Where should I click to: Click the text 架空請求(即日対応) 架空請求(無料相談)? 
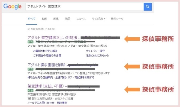(x=52, y=95)
